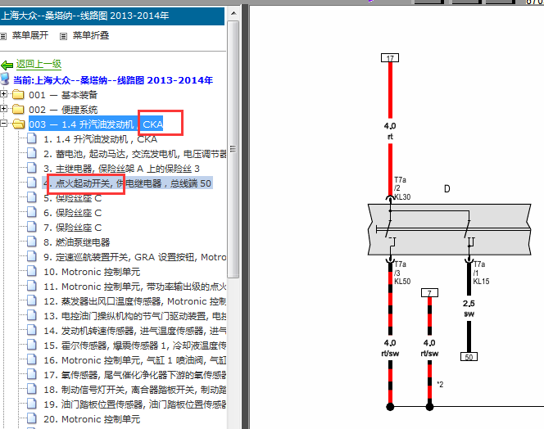Click the 菜单展开 expand-menu icon
Viewport: 544px width, 429px height.
3,36
